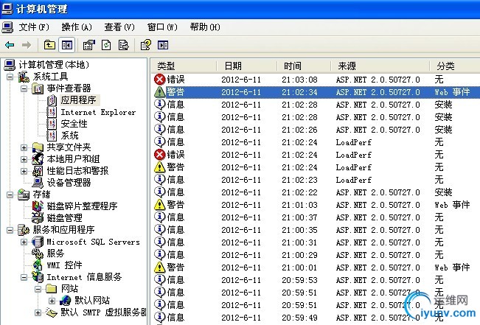Viewport: 480px width, 325px height.
Task: Click the 本地用户和组 icon
Action: pyautogui.click(x=38, y=159)
